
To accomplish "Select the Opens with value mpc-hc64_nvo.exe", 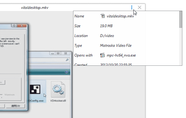I will (x=121, y=55).
